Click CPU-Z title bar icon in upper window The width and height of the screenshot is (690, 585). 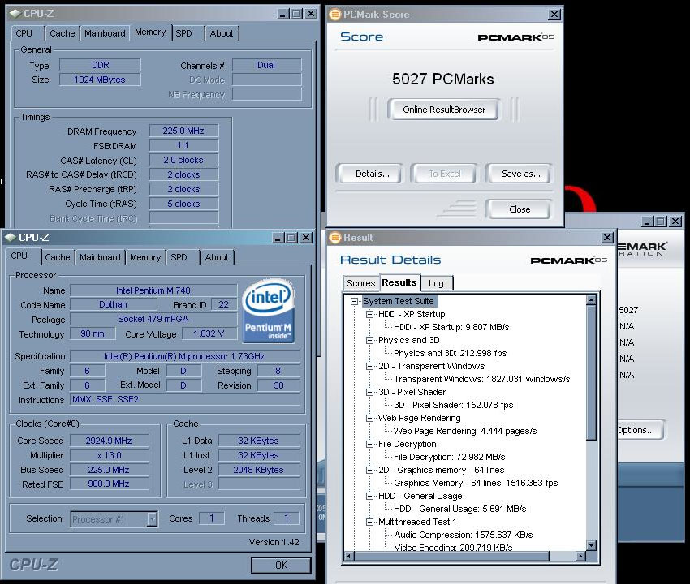(x=15, y=14)
